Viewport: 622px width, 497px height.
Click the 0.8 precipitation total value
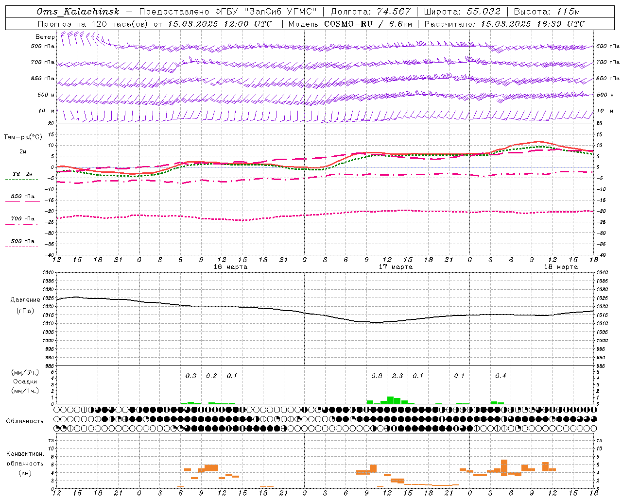[x=377, y=376]
